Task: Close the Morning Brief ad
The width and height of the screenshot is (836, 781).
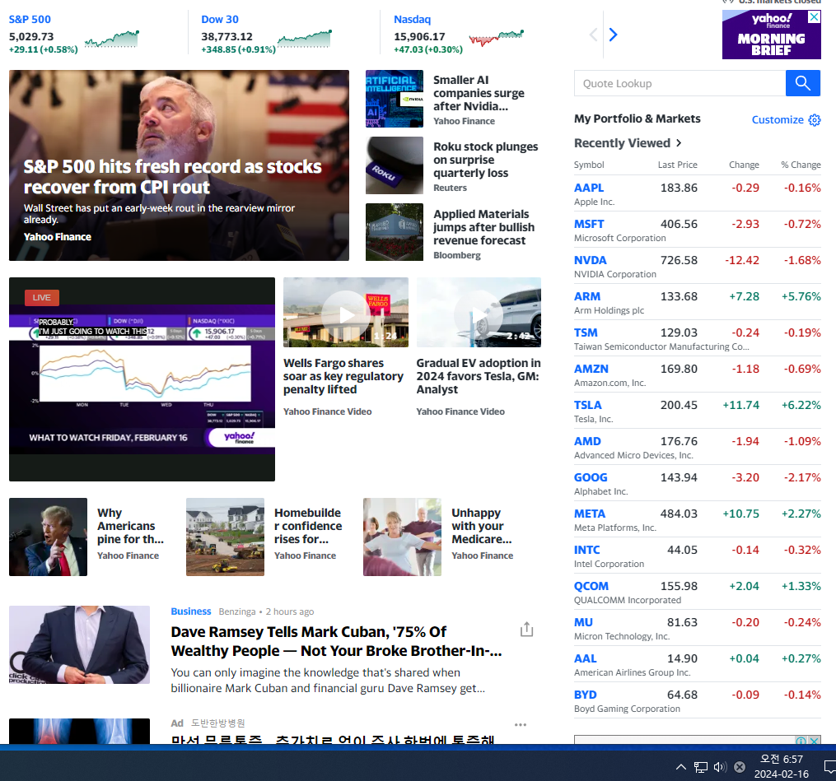Action: 814,16
